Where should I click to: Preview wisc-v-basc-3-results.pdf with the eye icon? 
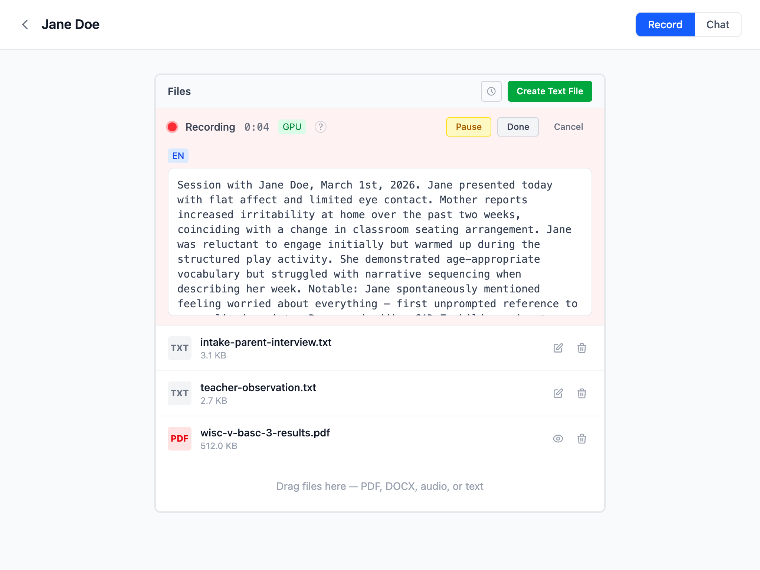pos(558,439)
